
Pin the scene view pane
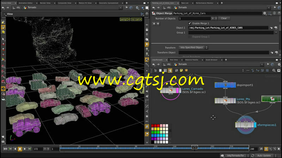pos(127,7)
